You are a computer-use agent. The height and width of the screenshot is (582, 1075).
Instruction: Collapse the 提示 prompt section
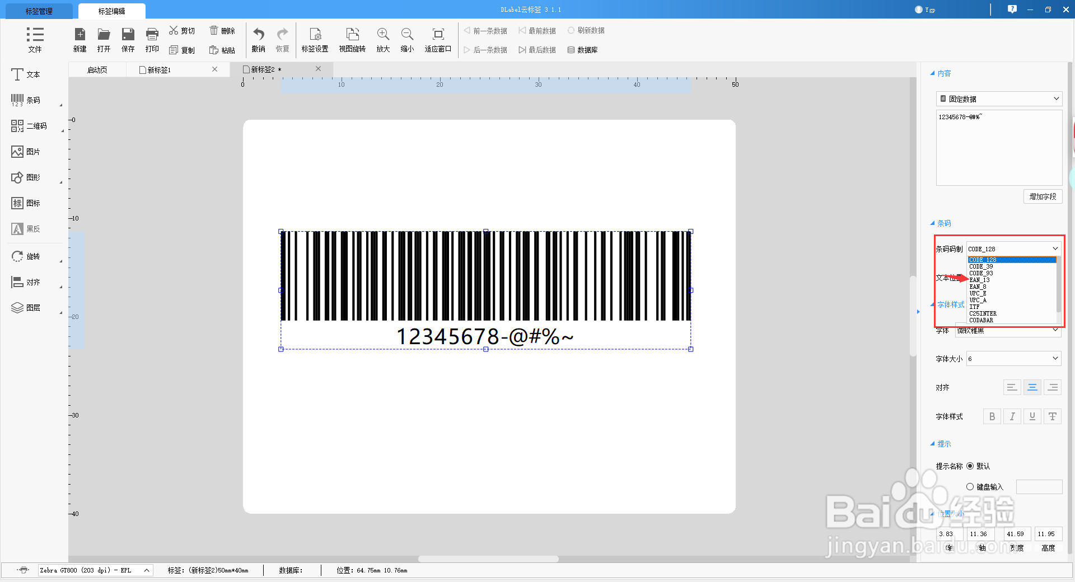tap(941, 444)
